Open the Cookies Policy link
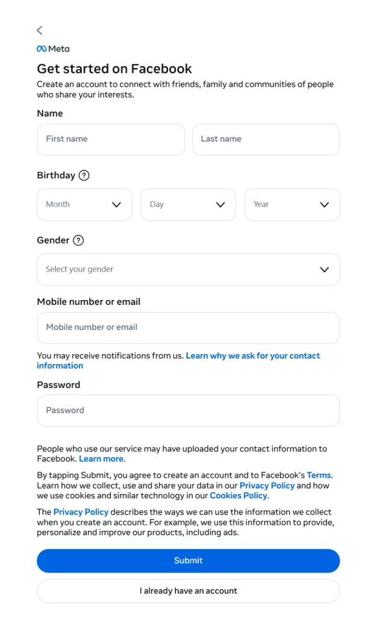This screenshot has height=617, width=370. point(238,495)
